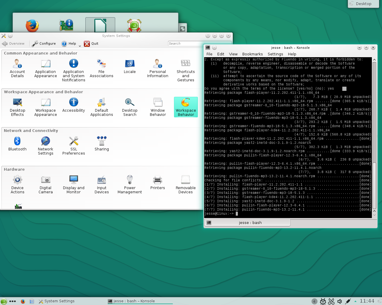Open Default Applications settings
This screenshot has height=305, width=382.
pyautogui.click(x=101, y=107)
